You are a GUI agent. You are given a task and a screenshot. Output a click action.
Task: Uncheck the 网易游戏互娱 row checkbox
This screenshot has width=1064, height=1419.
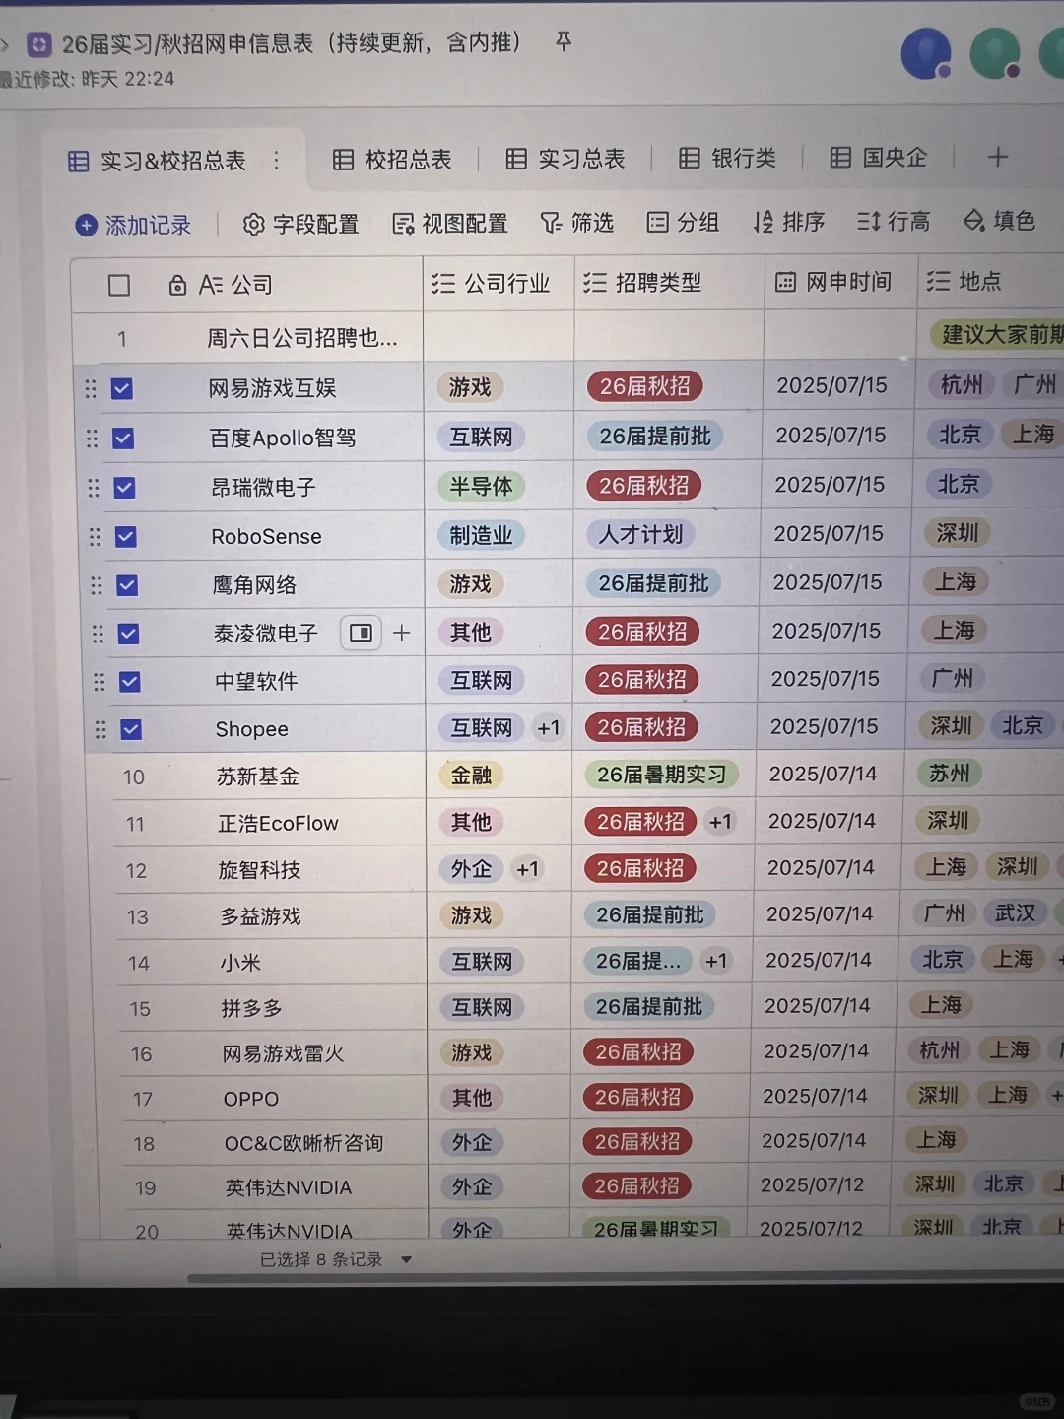[x=122, y=388]
